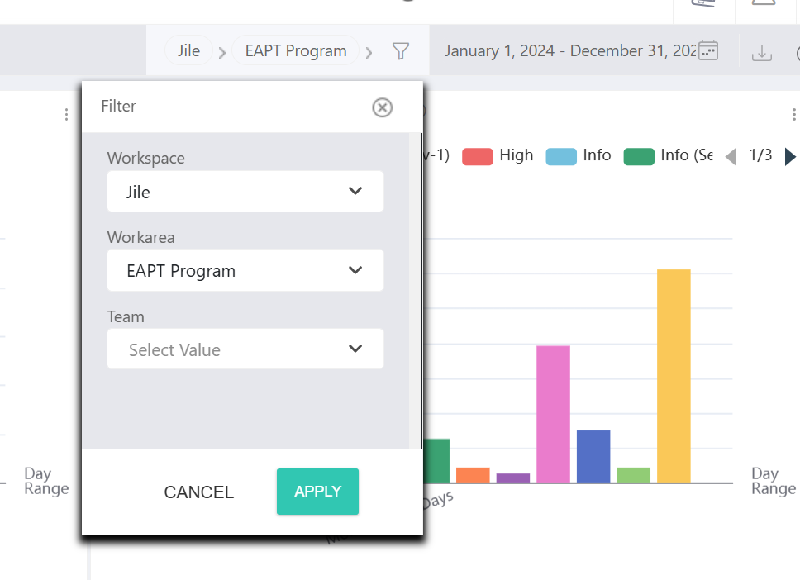Go to next legend page arrow
The width and height of the screenshot is (800, 580).
tap(790, 156)
